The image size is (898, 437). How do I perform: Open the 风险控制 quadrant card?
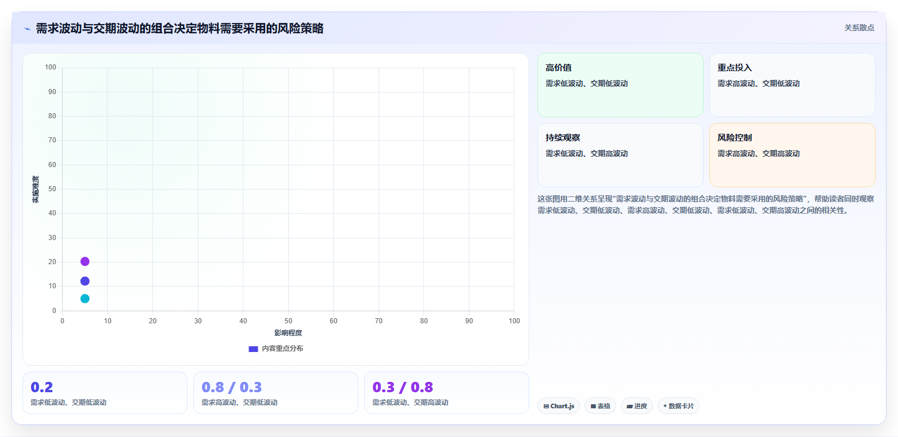792,155
